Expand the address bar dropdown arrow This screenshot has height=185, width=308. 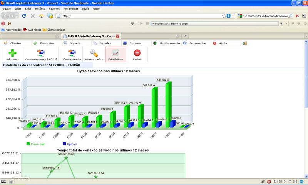click(x=233, y=16)
